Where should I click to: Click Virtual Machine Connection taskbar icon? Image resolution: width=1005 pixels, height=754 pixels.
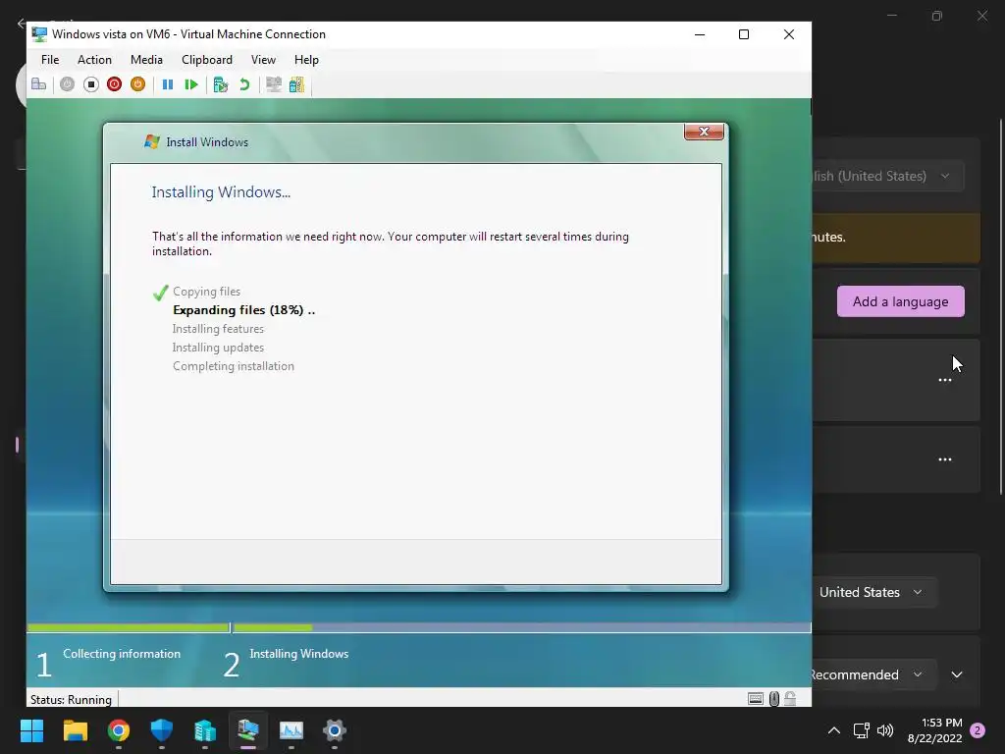(248, 730)
